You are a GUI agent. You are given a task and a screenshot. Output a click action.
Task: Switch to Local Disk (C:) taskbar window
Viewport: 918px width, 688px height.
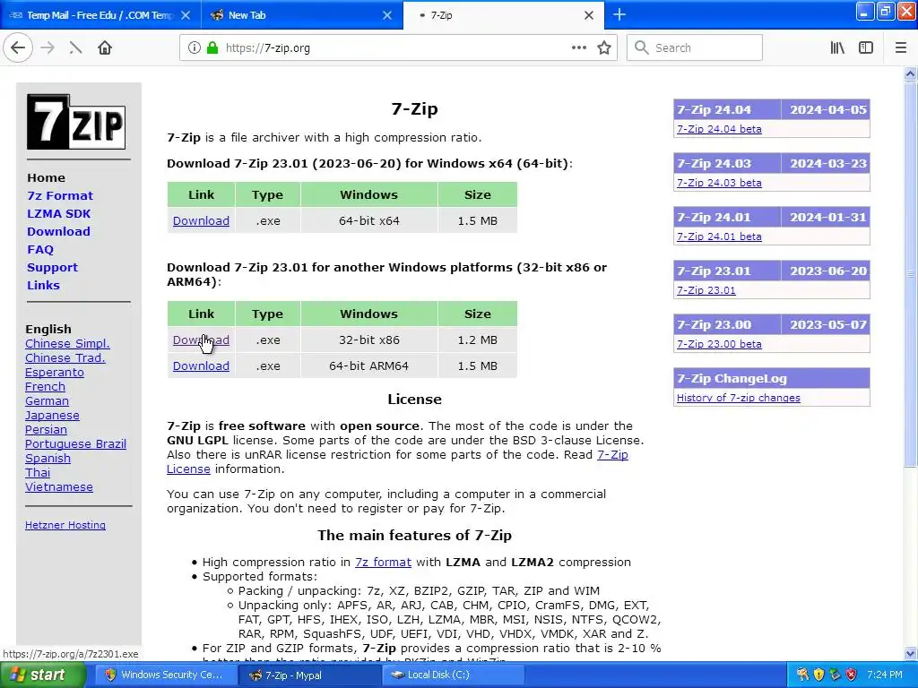[453, 675]
